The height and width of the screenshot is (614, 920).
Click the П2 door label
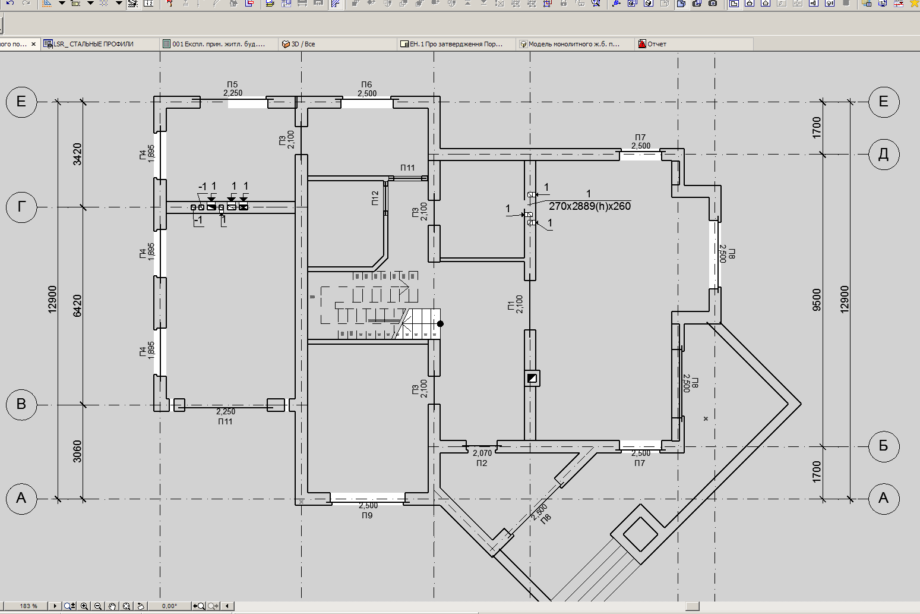482,463
